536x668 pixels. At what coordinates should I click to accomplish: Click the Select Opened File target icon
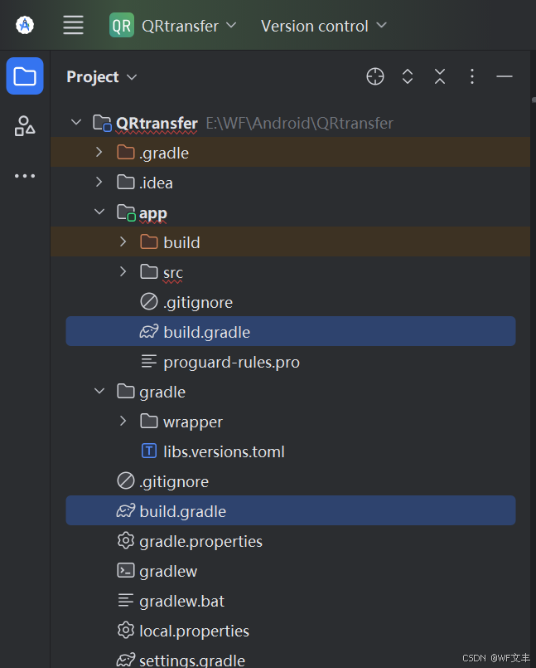(x=375, y=77)
